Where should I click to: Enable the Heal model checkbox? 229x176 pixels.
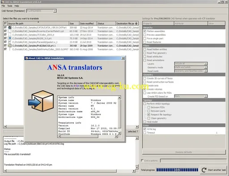point(144,122)
